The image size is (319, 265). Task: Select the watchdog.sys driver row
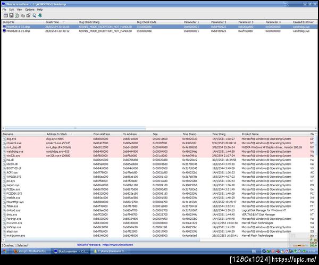tap(158, 152)
